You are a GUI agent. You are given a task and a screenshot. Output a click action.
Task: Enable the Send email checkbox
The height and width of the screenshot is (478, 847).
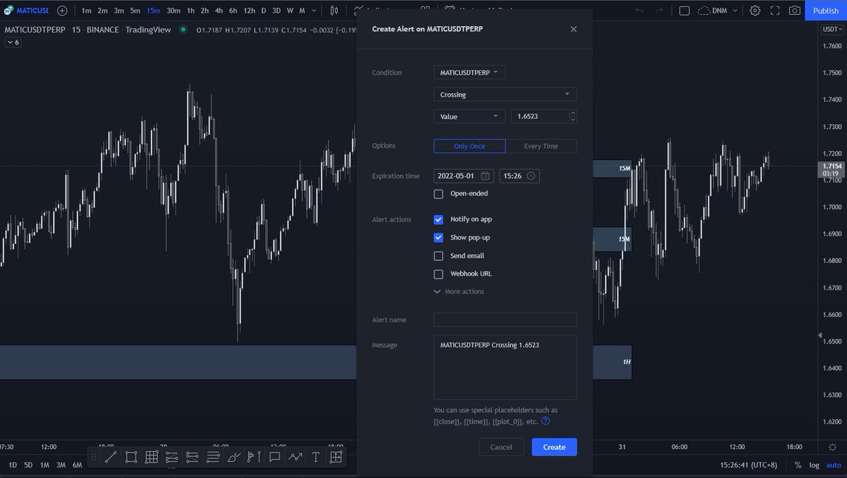(438, 256)
